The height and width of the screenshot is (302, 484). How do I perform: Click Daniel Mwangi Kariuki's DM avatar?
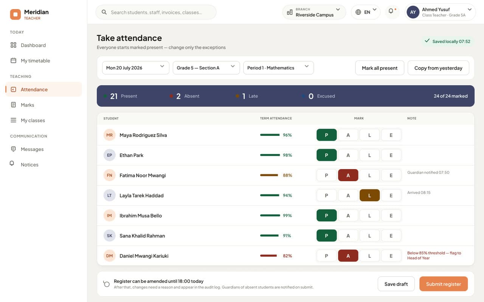pos(109,256)
